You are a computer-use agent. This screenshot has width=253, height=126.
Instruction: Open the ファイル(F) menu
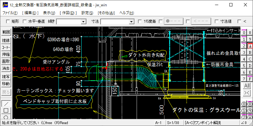click(x=10, y=13)
